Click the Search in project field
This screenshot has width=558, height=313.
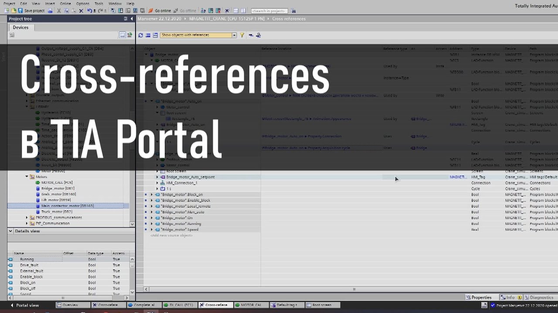click(269, 10)
